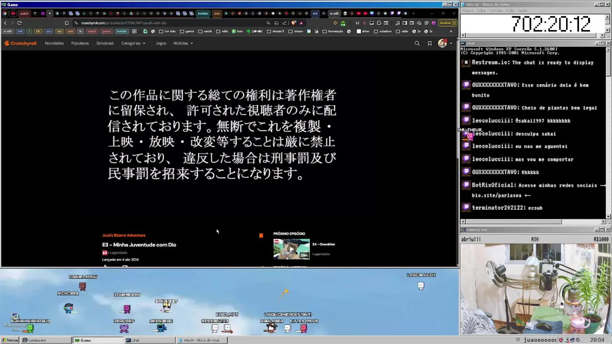Go back in browser history
Viewport: 612px width, 344px height.
5,23
